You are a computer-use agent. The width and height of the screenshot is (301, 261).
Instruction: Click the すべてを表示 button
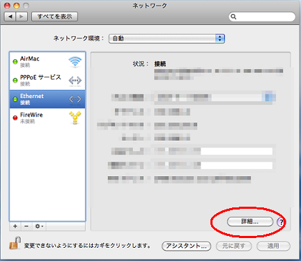click(54, 17)
